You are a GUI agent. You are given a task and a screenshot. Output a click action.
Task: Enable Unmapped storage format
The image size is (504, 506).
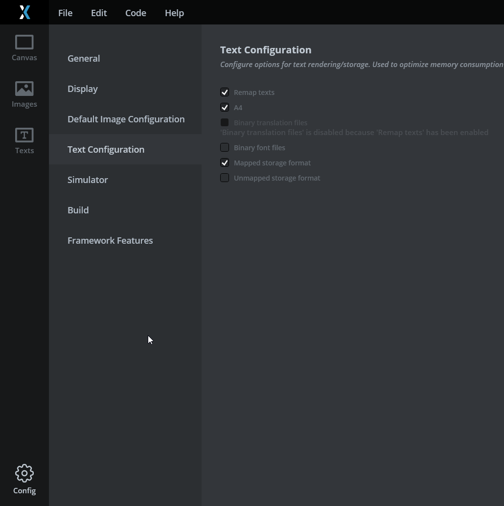(x=225, y=178)
